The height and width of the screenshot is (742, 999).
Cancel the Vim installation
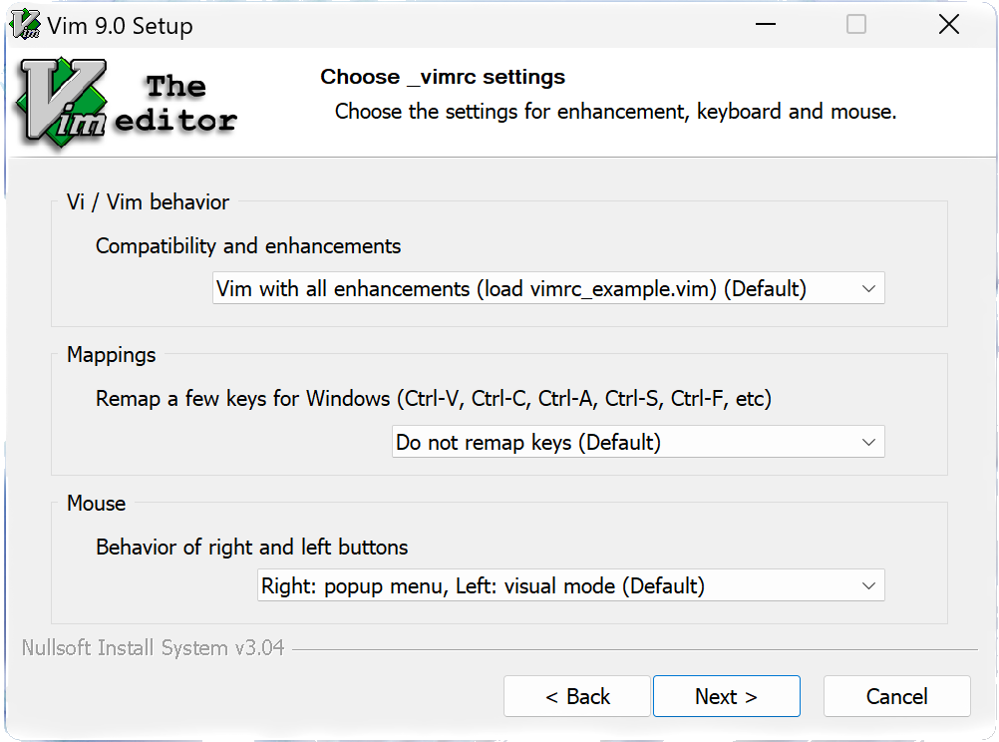(896, 696)
